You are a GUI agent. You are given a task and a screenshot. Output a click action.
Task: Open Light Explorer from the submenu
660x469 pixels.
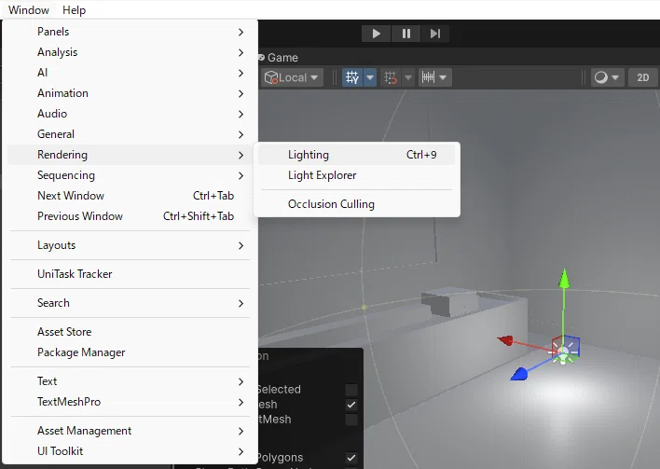(356, 175)
